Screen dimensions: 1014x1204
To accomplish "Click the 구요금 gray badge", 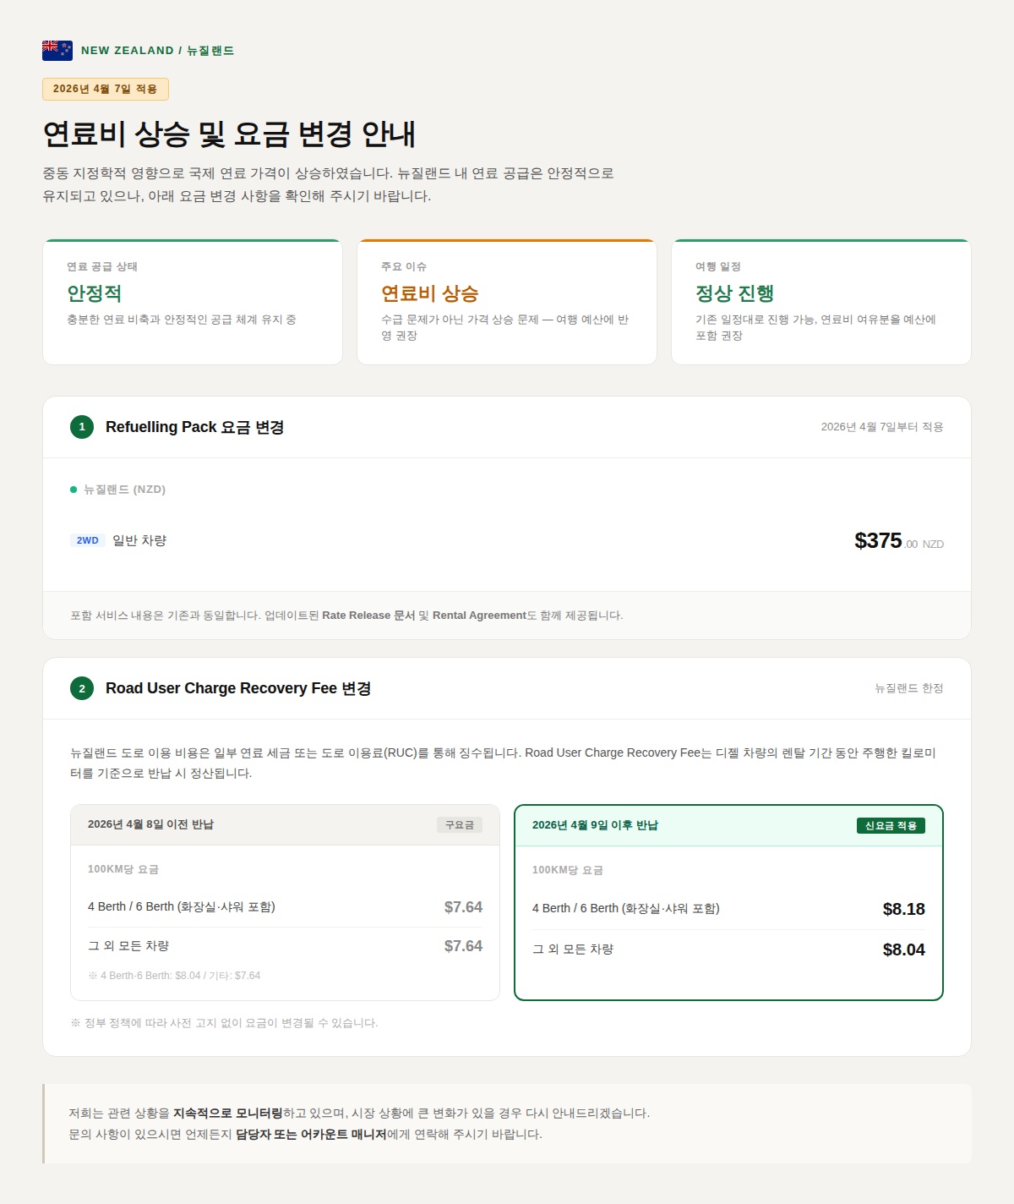I will coord(460,824).
